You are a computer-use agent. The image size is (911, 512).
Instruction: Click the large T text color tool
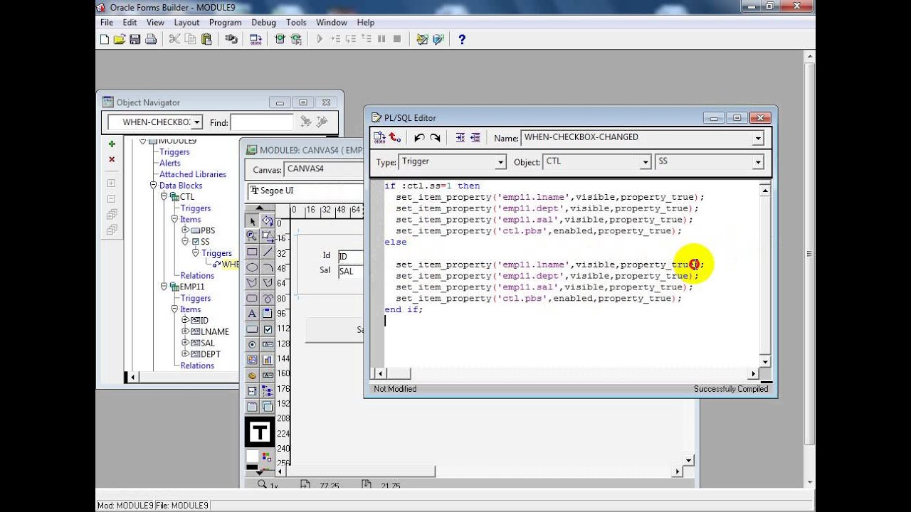[260, 432]
